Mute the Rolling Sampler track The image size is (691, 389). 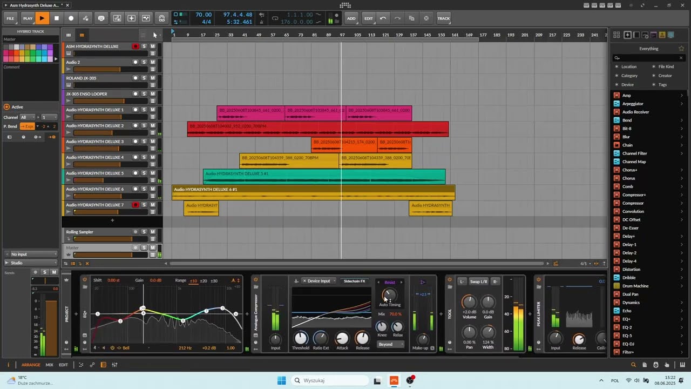point(153,232)
